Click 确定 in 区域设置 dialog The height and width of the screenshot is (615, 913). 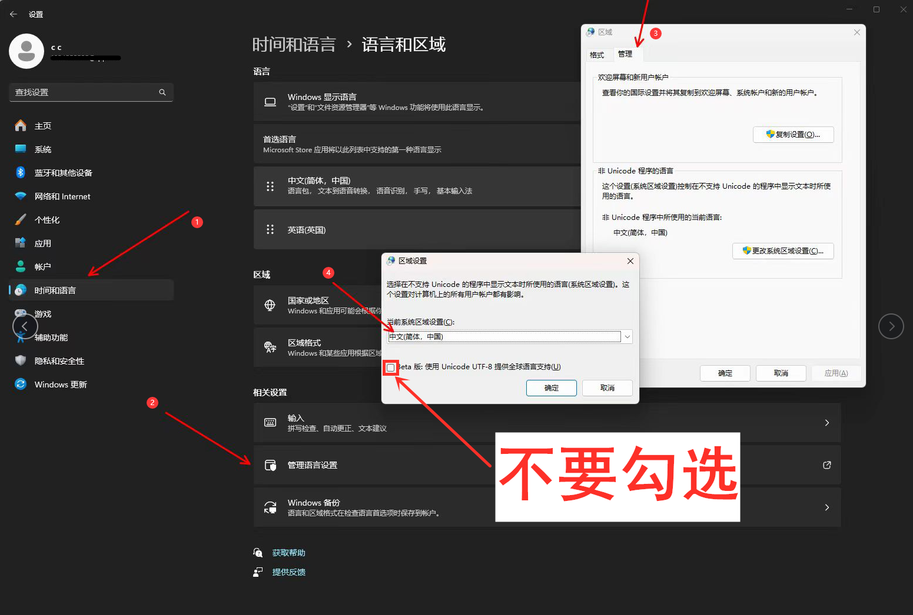coord(552,388)
